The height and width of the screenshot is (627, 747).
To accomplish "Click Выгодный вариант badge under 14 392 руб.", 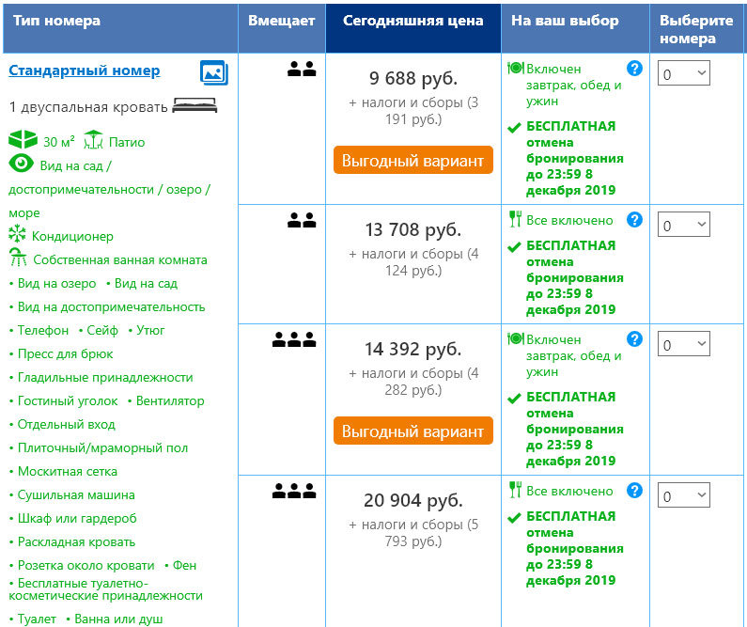I will 412,431.
